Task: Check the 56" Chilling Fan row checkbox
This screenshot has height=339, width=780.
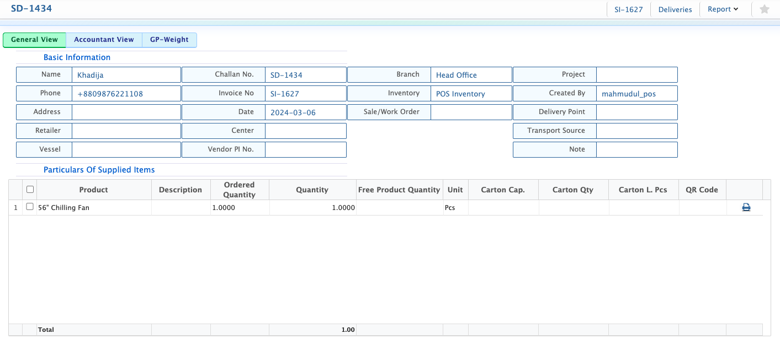Action: tap(30, 207)
